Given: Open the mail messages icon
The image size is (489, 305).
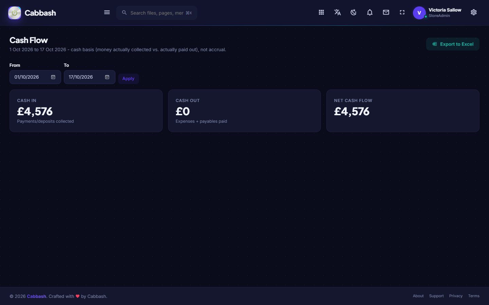Looking at the screenshot, I should (x=386, y=13).
